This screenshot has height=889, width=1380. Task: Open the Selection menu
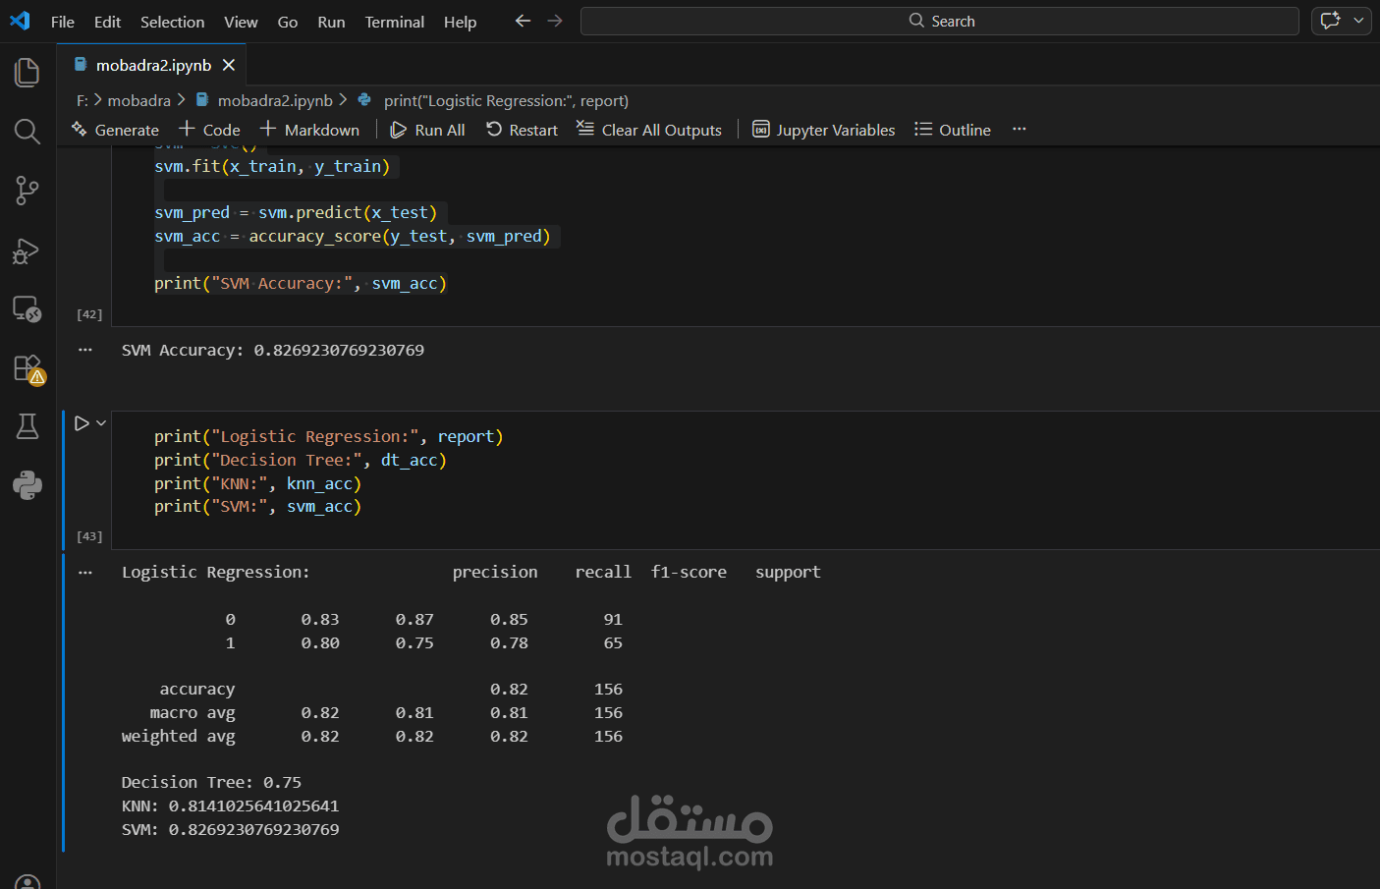(x=172, y=22)
